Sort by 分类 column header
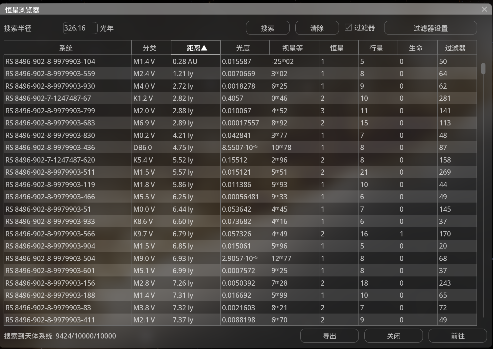 tap(151, 48)
